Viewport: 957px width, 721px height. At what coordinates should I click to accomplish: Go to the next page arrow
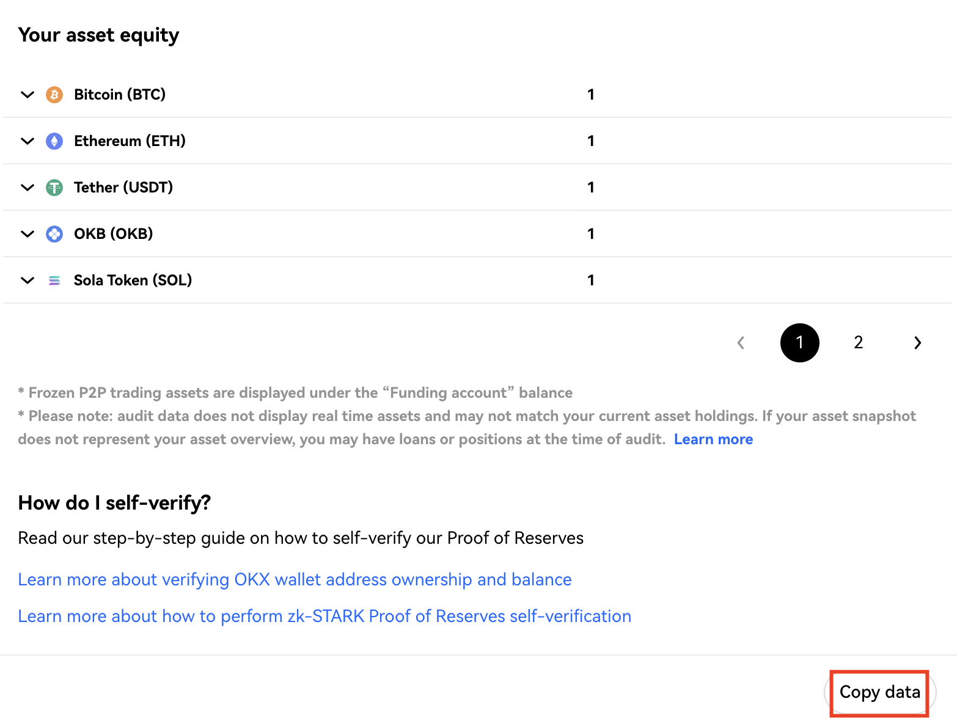[917, 343]
